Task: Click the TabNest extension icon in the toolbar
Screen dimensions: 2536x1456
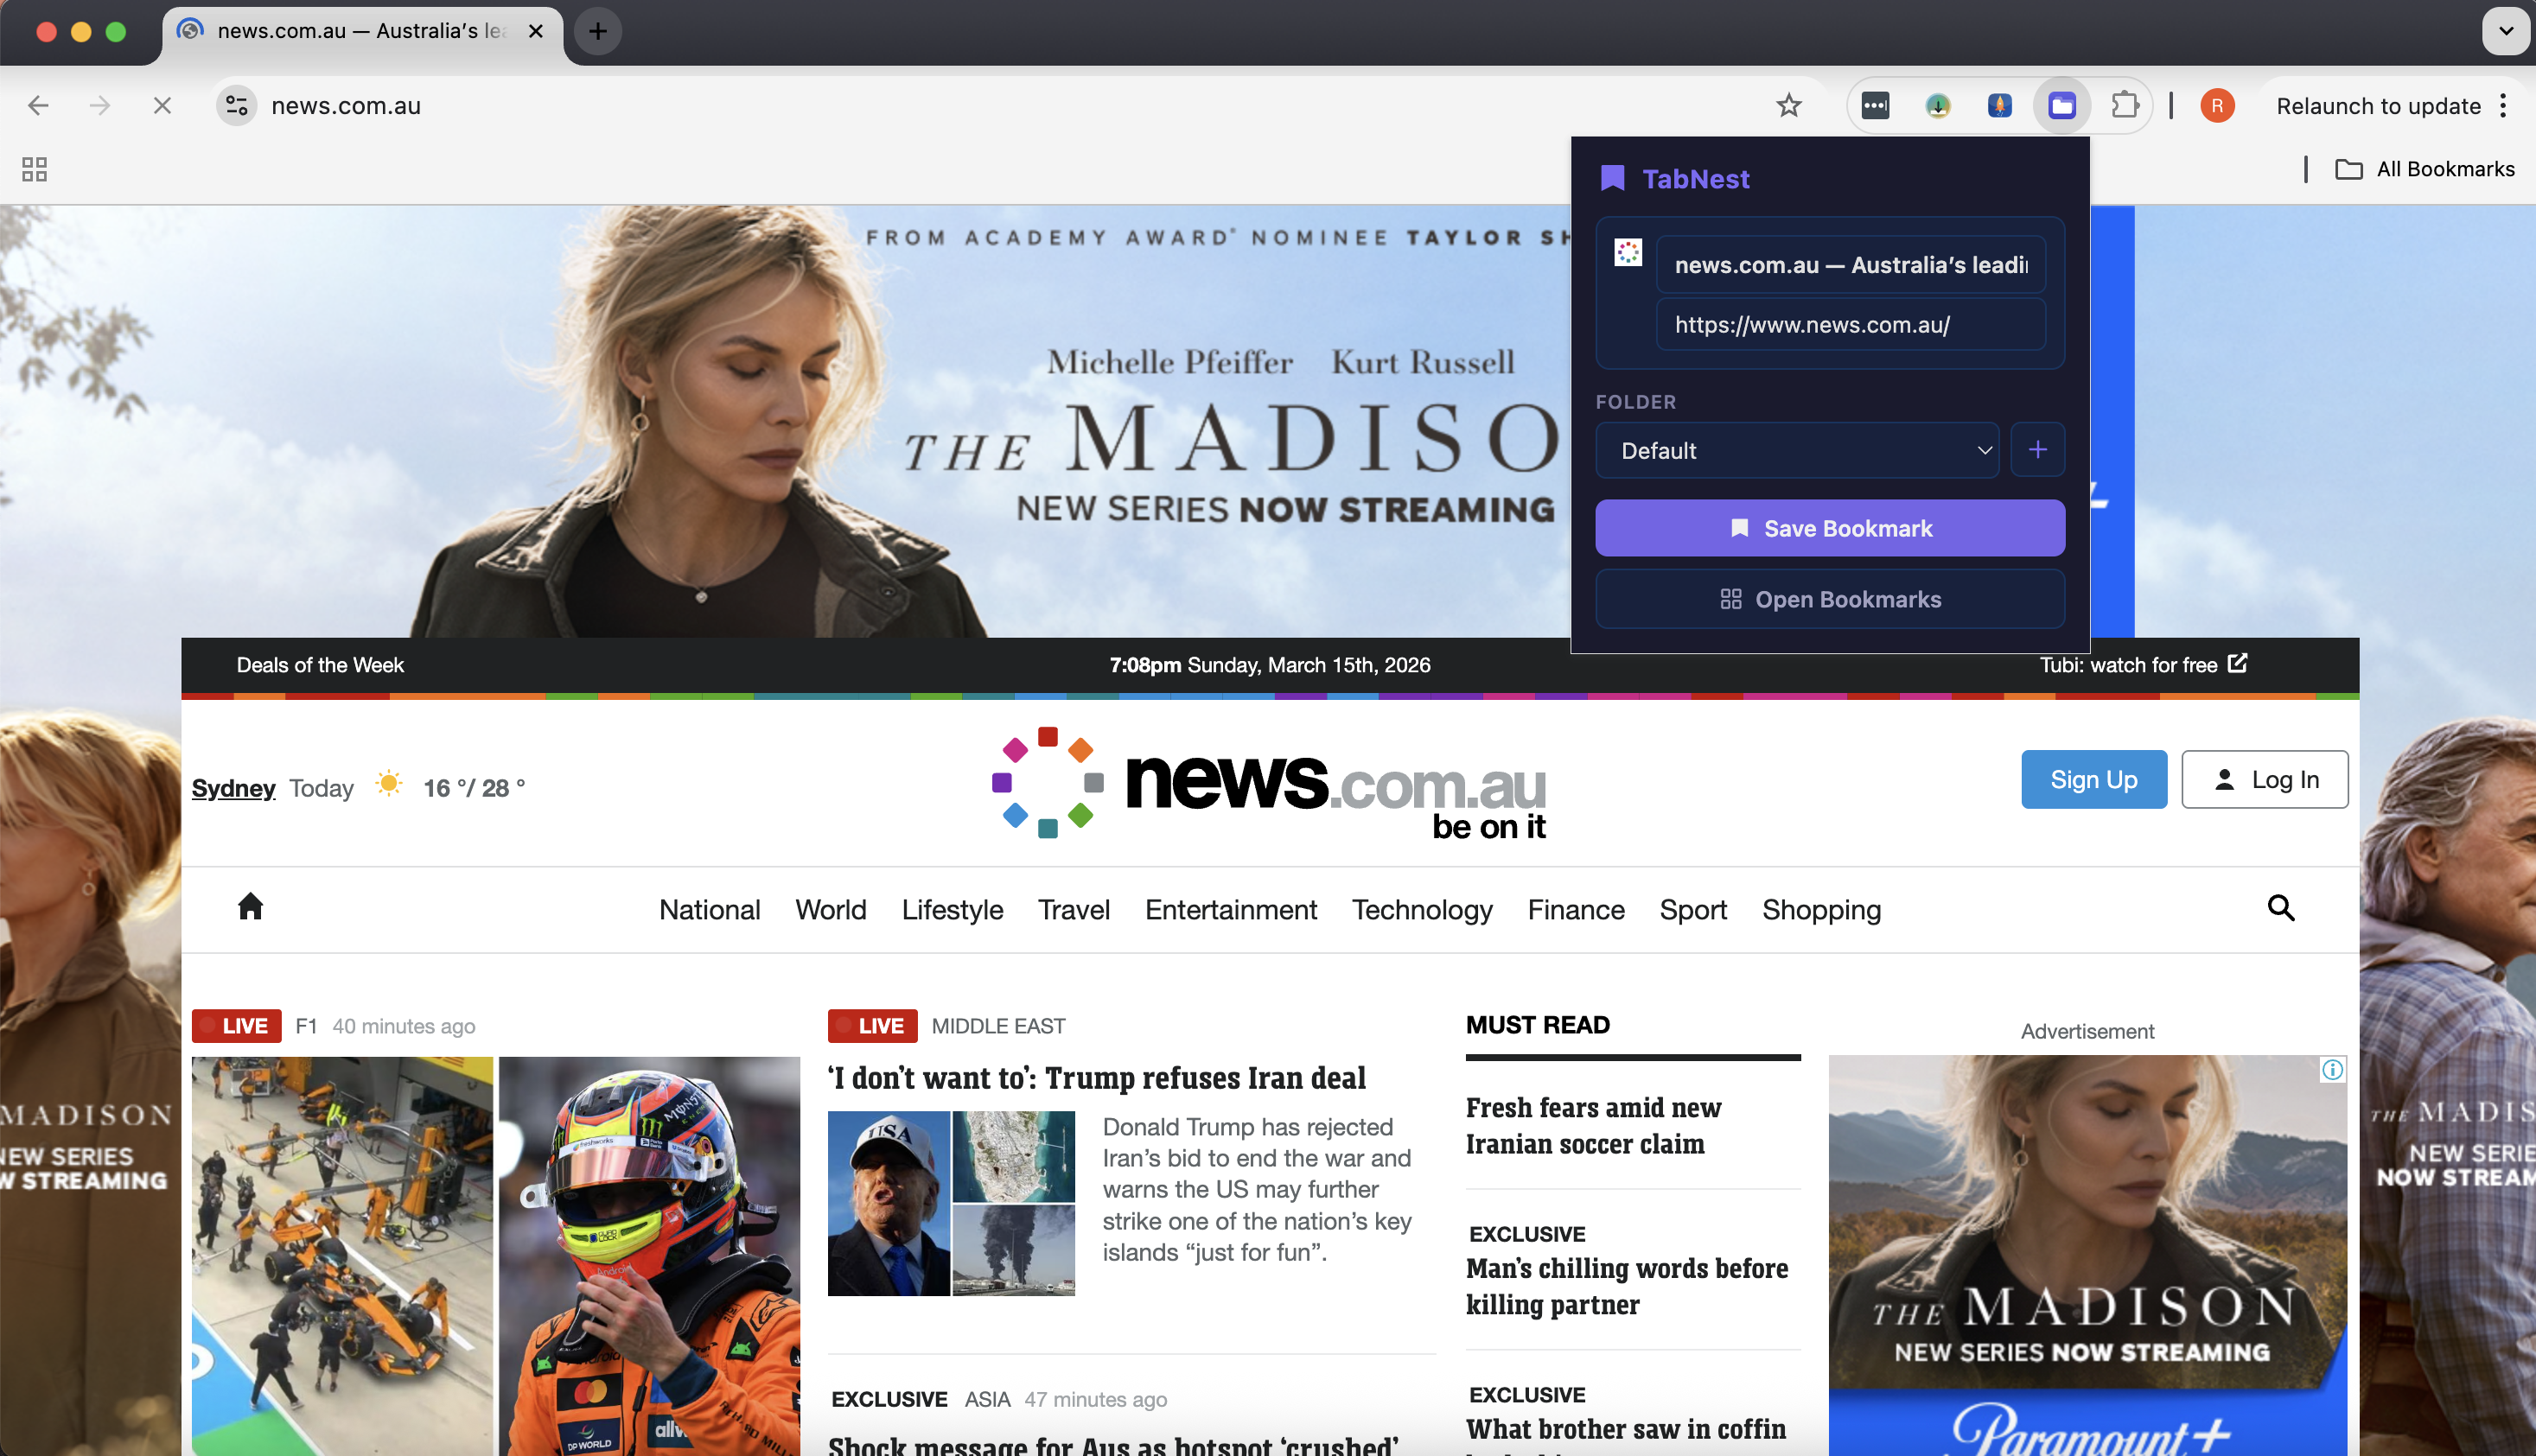Action: pos(2061,105)
